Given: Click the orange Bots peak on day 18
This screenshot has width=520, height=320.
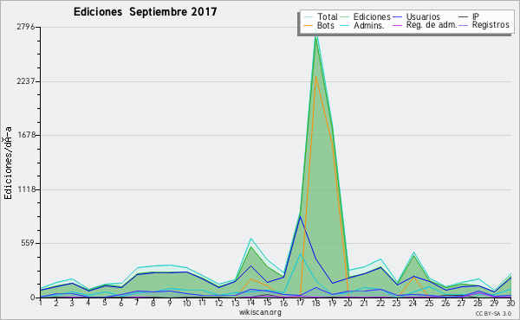Looking at the screenshot, I should [x=316, y=76].
